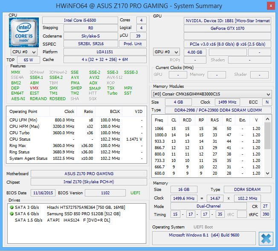Click the NVIDIA Device ID field

click(x=227, y=21)
